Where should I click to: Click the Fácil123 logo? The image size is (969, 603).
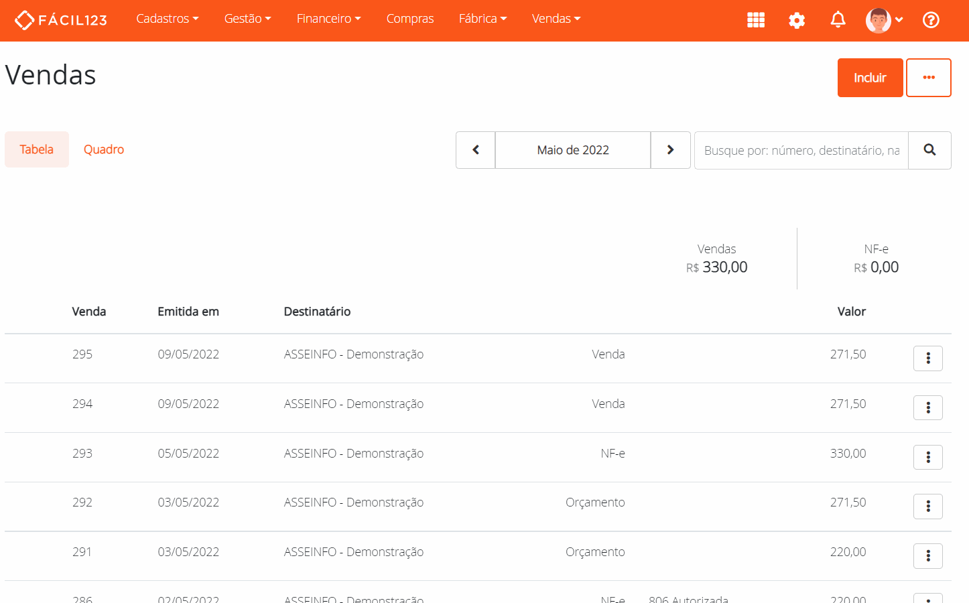(x=61, y=20)
